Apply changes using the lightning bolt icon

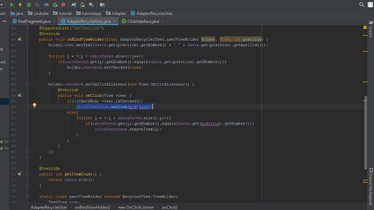tap(20, 5)
